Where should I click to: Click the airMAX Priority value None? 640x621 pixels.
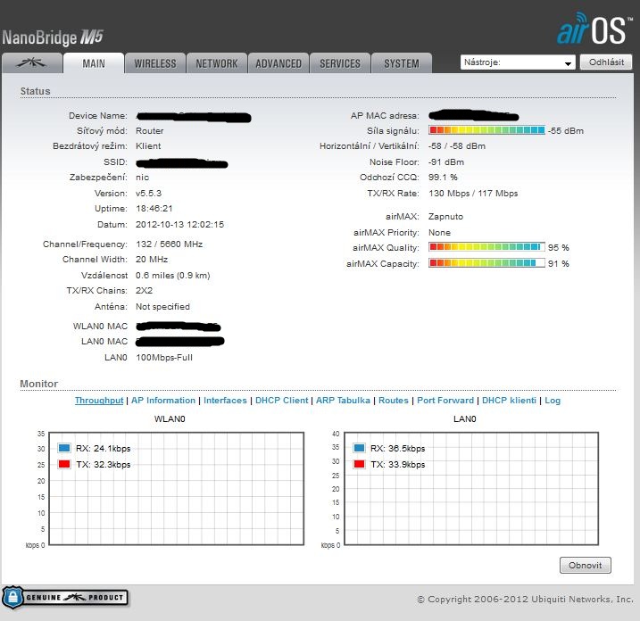[x=439, y=233]
